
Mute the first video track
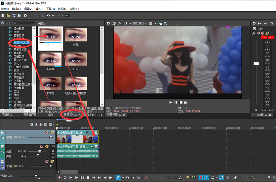coord(47,133)
